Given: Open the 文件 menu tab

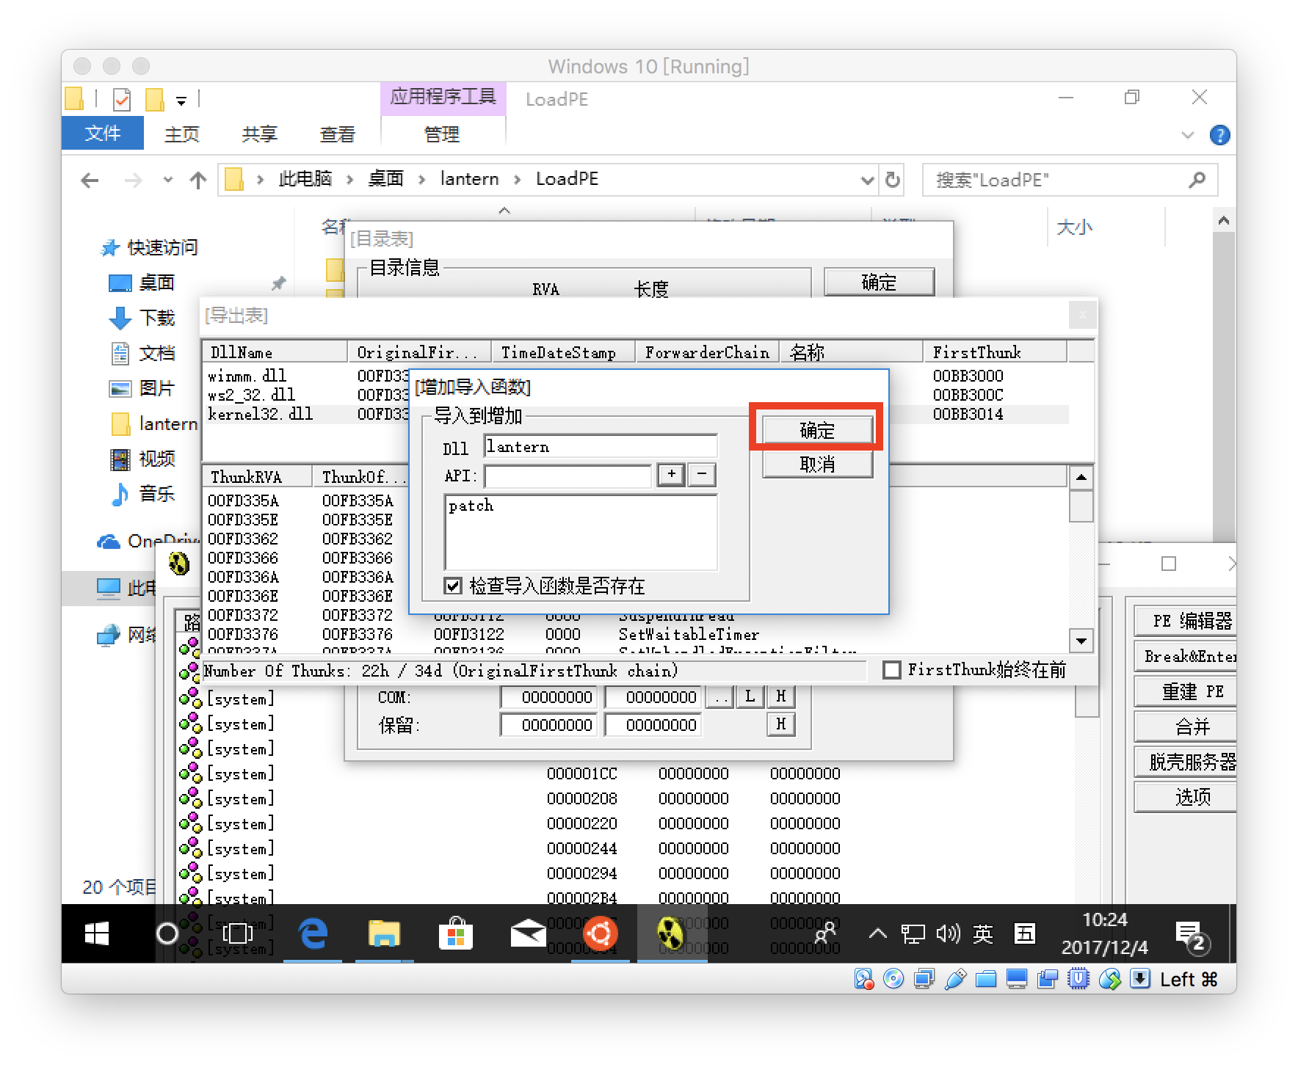Looking at the screenshot, I should coord(103,134).
